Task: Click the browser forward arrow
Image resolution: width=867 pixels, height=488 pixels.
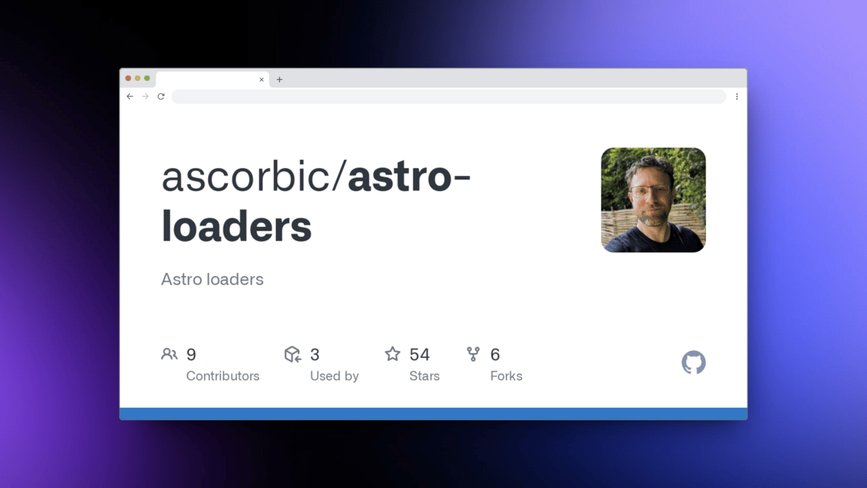Action: pyautogui.click(x=146, y=97)
